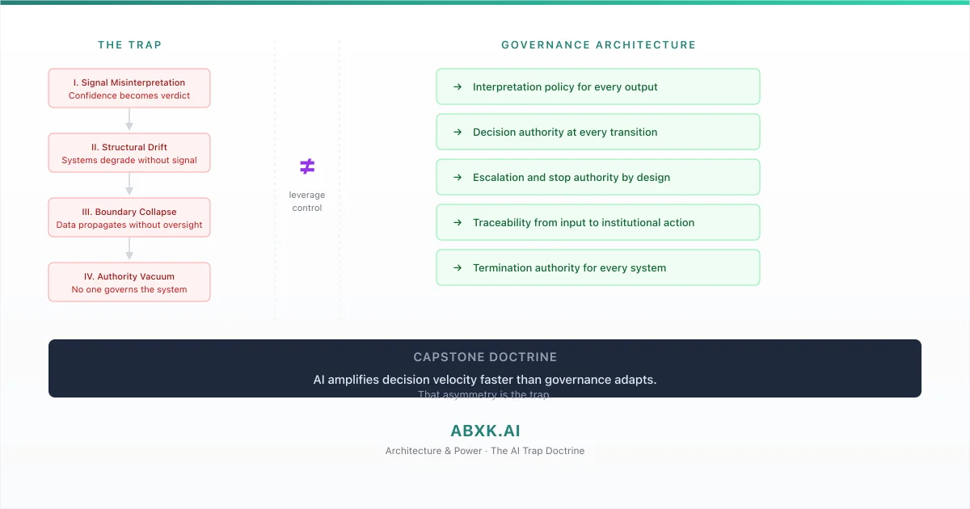Open the "II. Structural Drift" card
970x509 pixels.
tap(129, 152)
